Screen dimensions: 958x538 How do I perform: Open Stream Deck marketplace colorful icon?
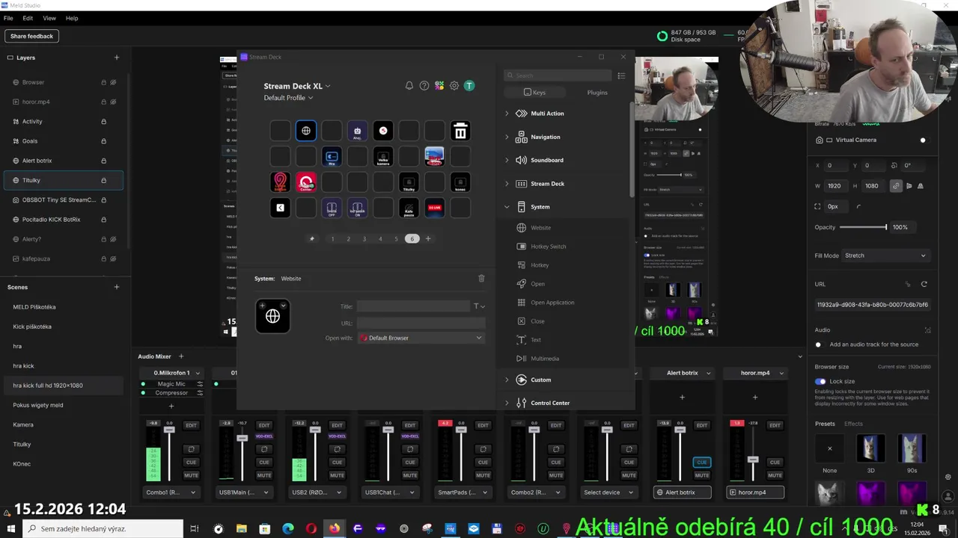pos(439,86)
